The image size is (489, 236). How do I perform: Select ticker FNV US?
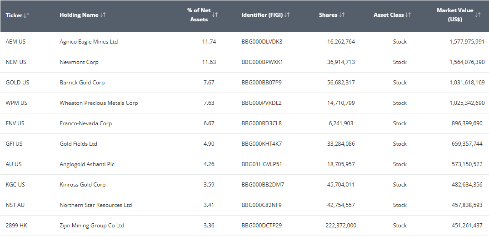[15, 123]
